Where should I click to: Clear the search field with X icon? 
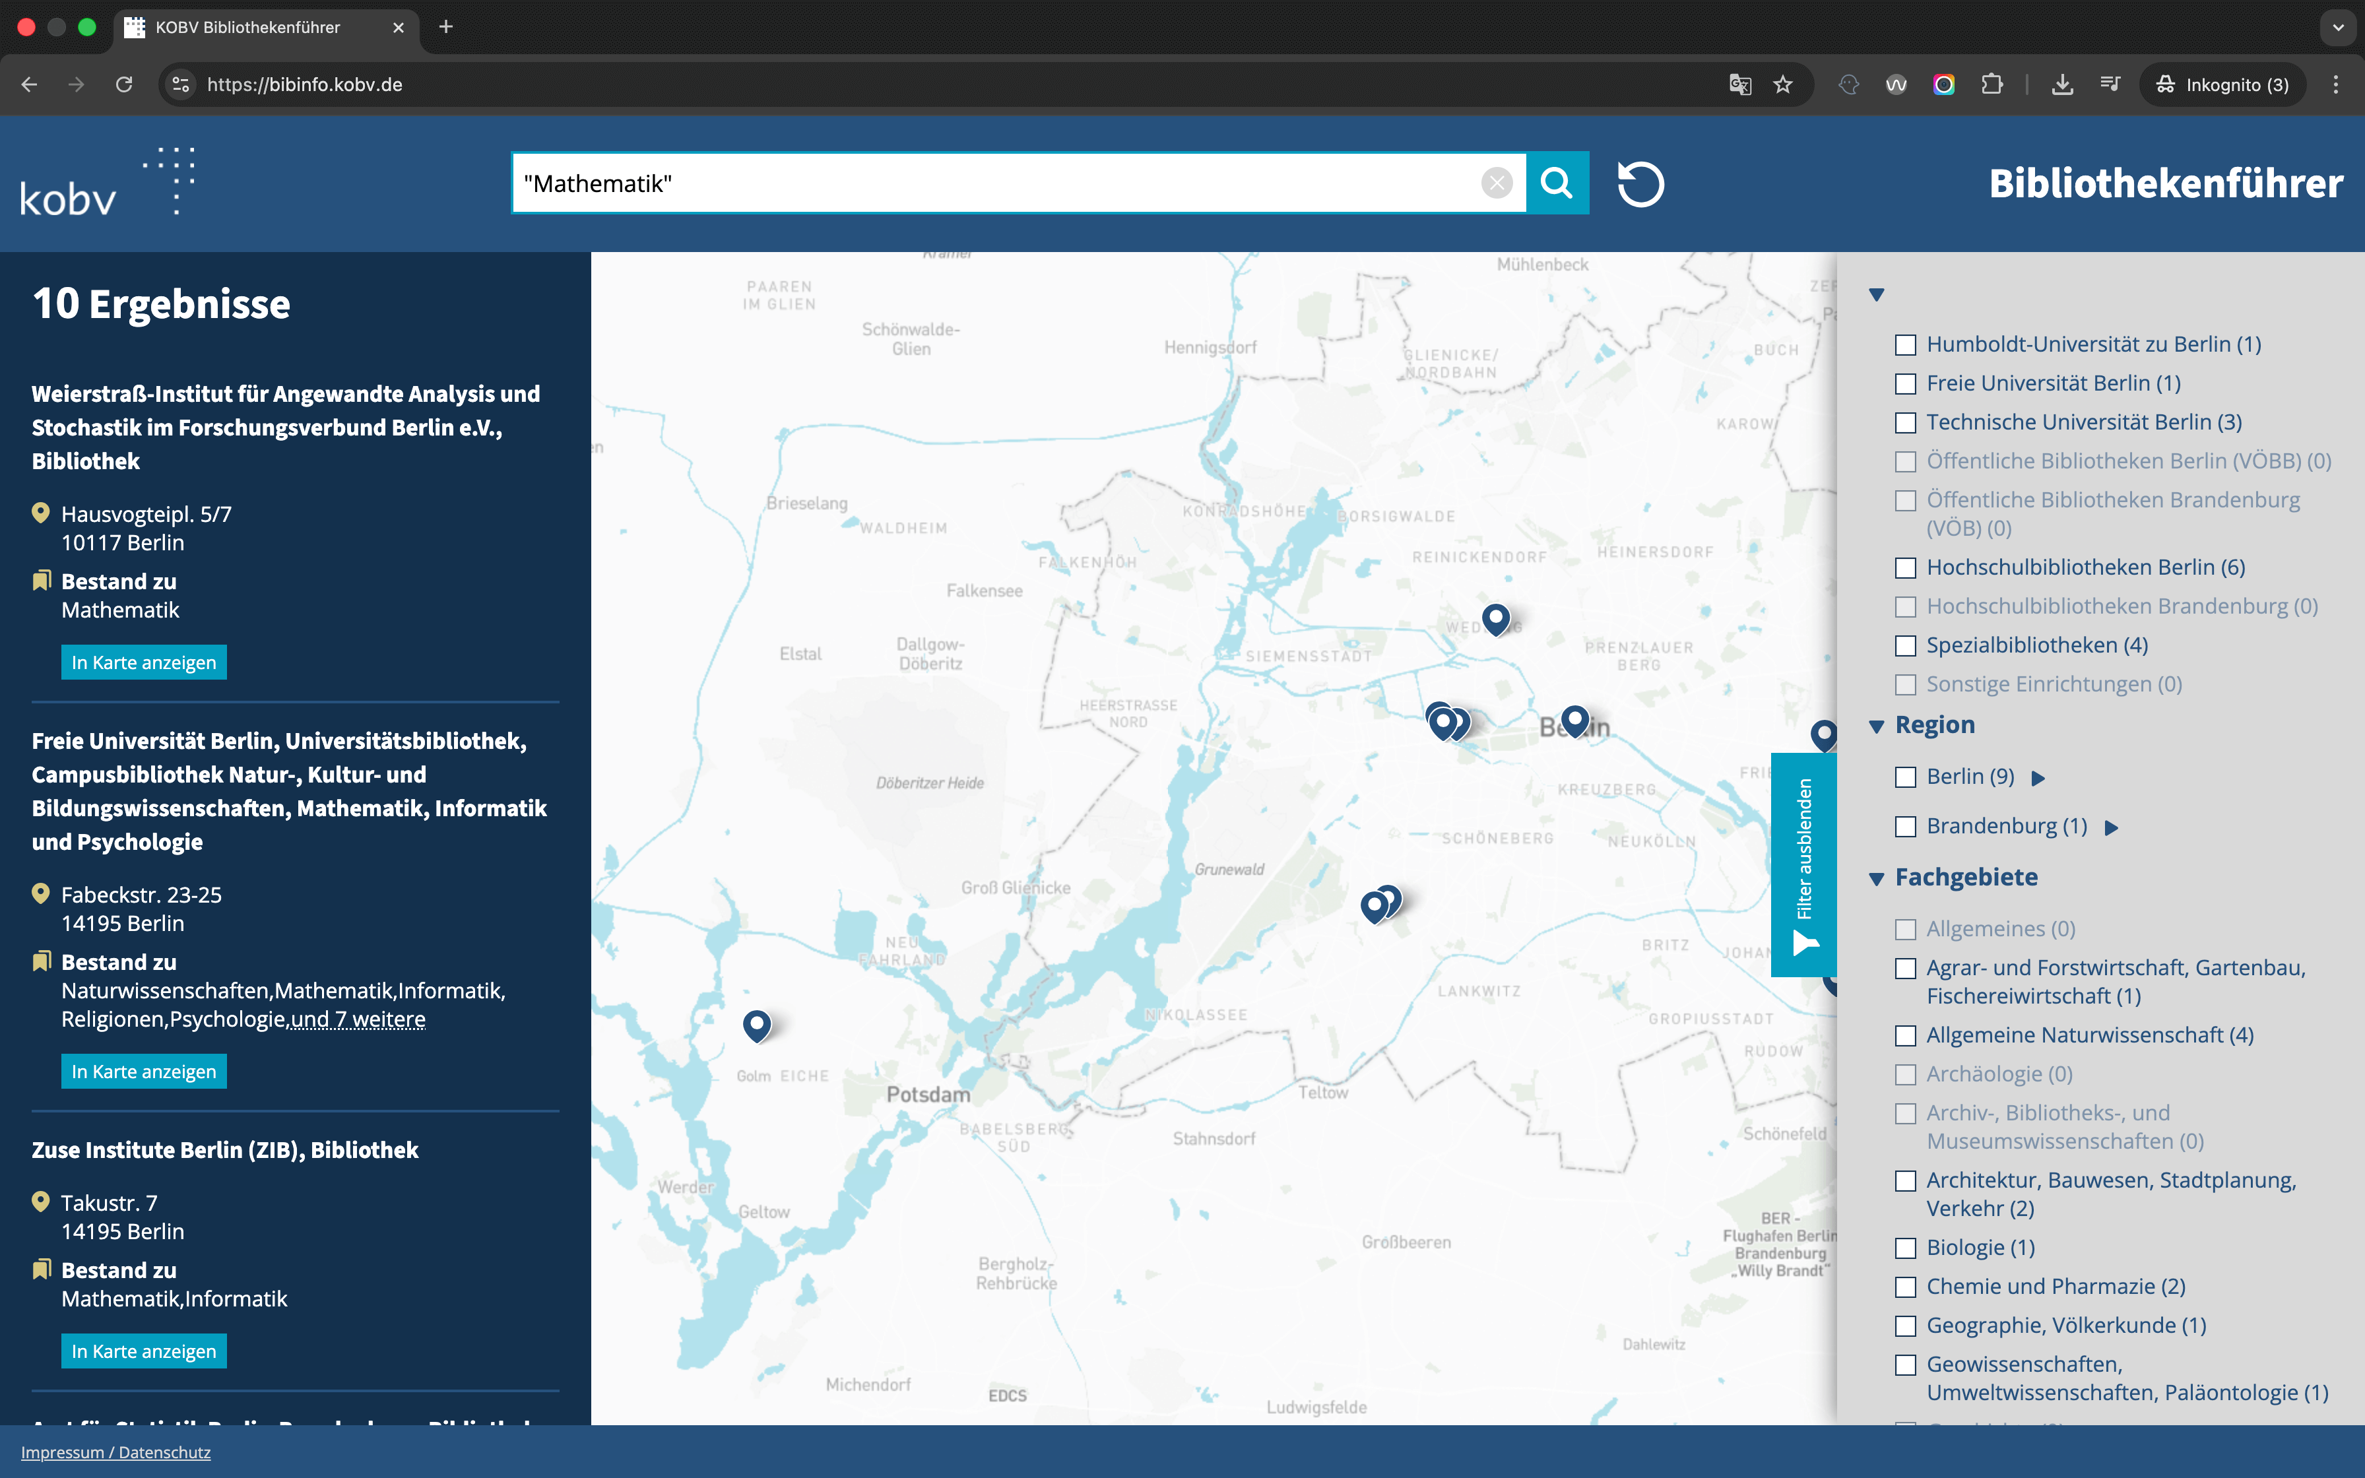pyautogui.click(x=1496, y=183)
